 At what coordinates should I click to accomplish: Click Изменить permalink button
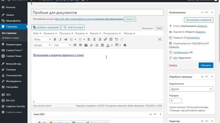coord(130,19)
